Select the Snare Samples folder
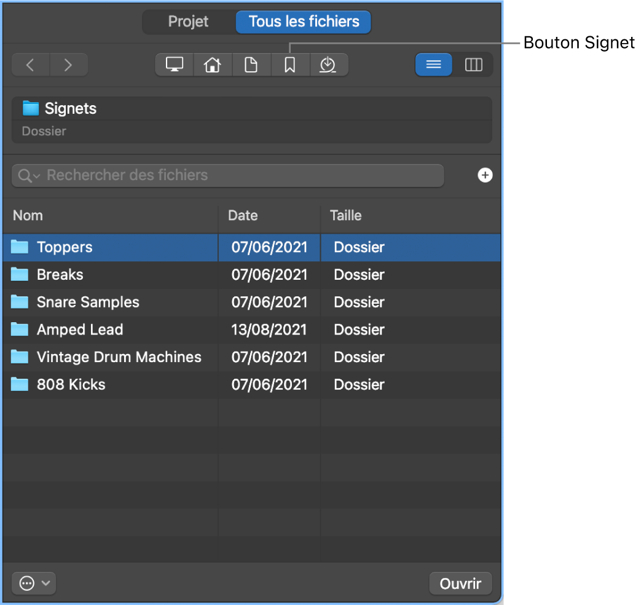 (88, 302)
